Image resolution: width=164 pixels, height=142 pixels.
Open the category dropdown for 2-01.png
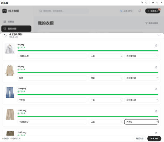pos(106,100)
